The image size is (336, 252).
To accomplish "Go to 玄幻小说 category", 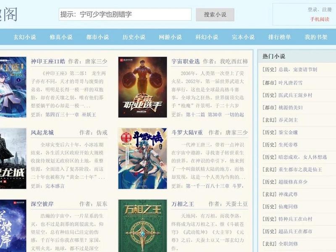I will tap(25, 37).
